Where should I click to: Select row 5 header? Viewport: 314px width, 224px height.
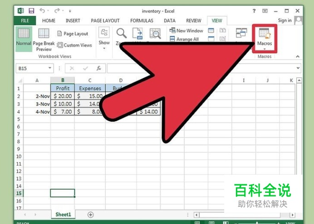[x=19, y=119]
